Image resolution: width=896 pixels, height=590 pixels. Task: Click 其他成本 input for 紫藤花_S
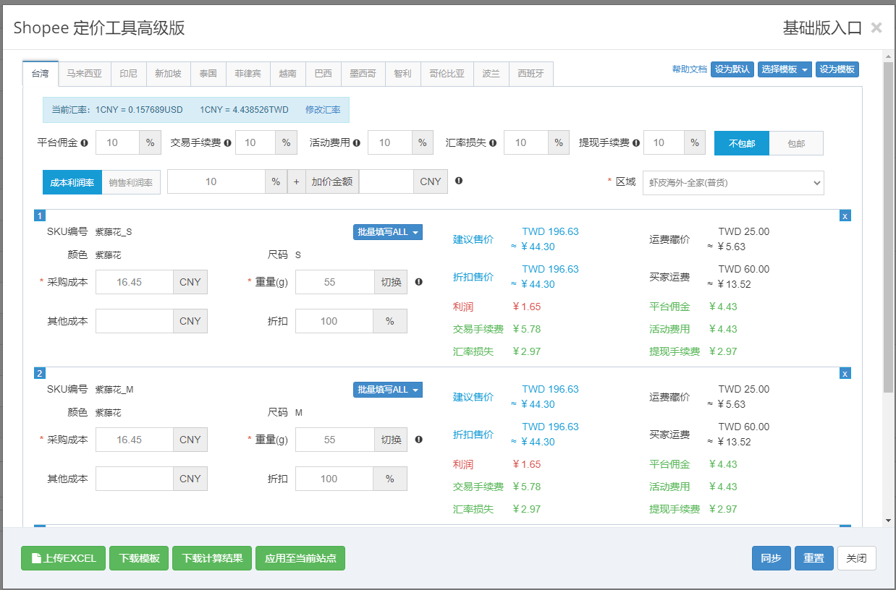(134, 321)
